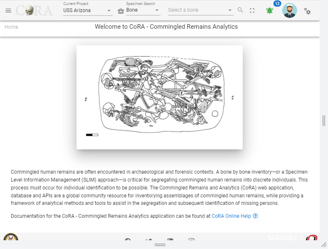
Task: Click the magnifying glass search icon
Action: (x=240, y=10)
